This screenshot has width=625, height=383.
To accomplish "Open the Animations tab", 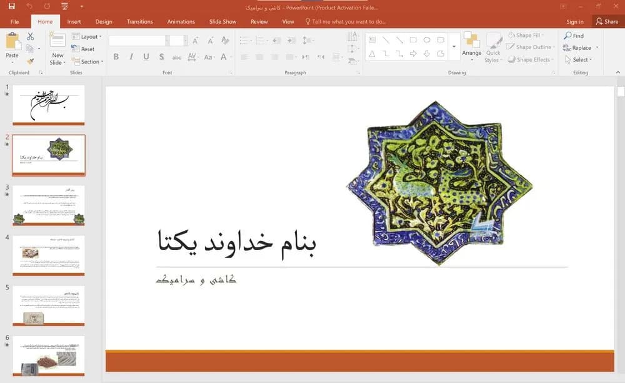I will click(181, 21).
